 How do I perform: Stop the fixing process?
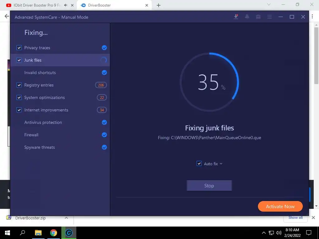pos(209,185)
